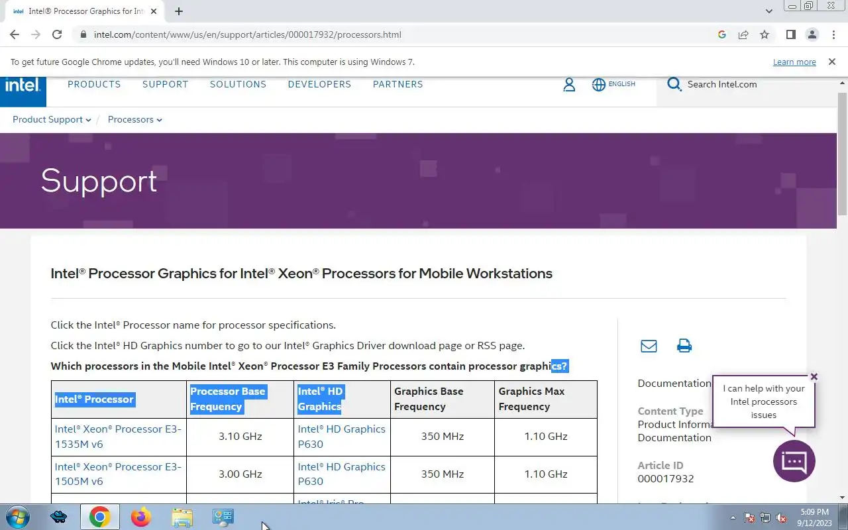
Task: Launch Firefox from the taskbar
Action: coord(140,517)
